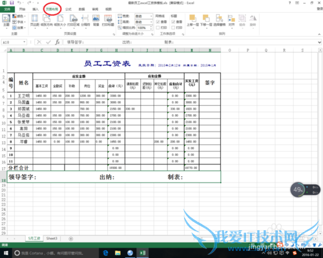Click the formula bar input field

(191, 42)
